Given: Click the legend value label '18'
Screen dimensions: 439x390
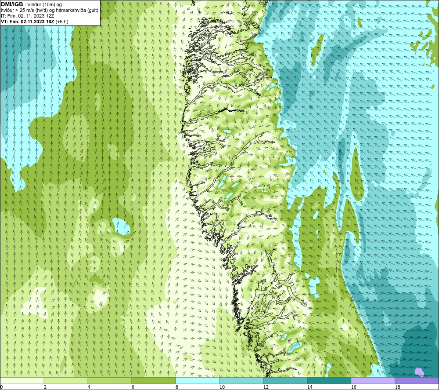Looking at the screenshot, I should 397,387.
